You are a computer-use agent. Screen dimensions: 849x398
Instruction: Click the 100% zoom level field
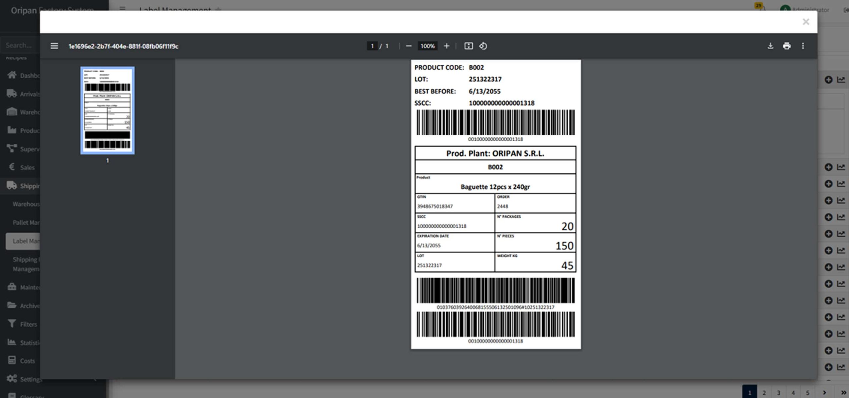427,46
